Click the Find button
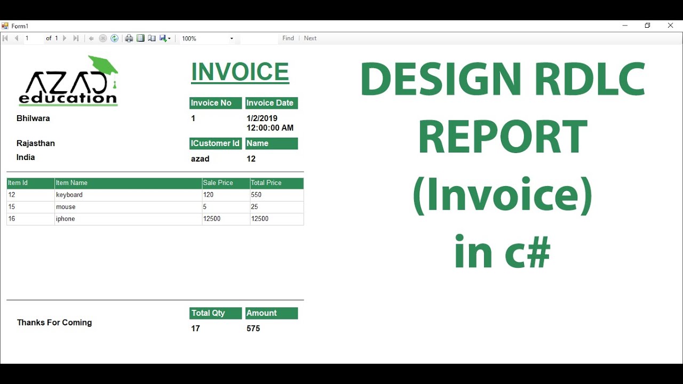The width and height of the screenshot is (683, 384). 288,38
